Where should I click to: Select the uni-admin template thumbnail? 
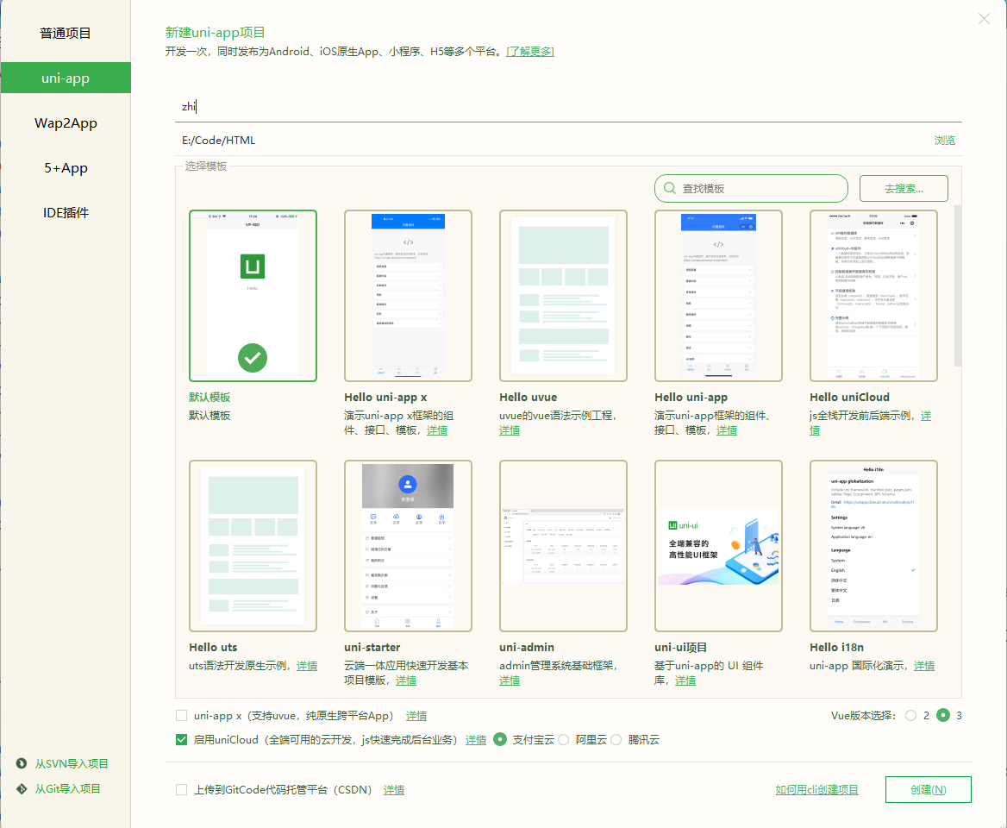point(563,545)
